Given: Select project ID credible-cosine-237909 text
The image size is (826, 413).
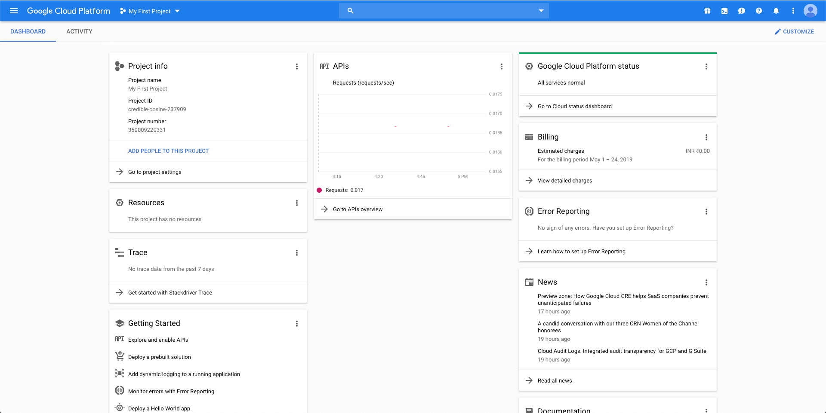Looking at the screenshot, I should (x=157, y=109).
